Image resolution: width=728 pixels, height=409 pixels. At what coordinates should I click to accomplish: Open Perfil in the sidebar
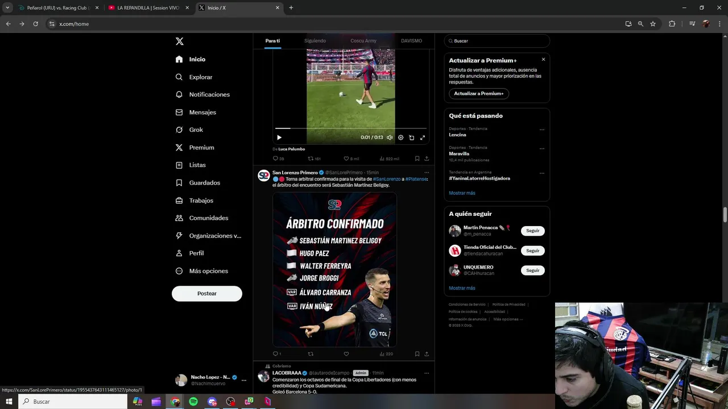pos(189,253)
